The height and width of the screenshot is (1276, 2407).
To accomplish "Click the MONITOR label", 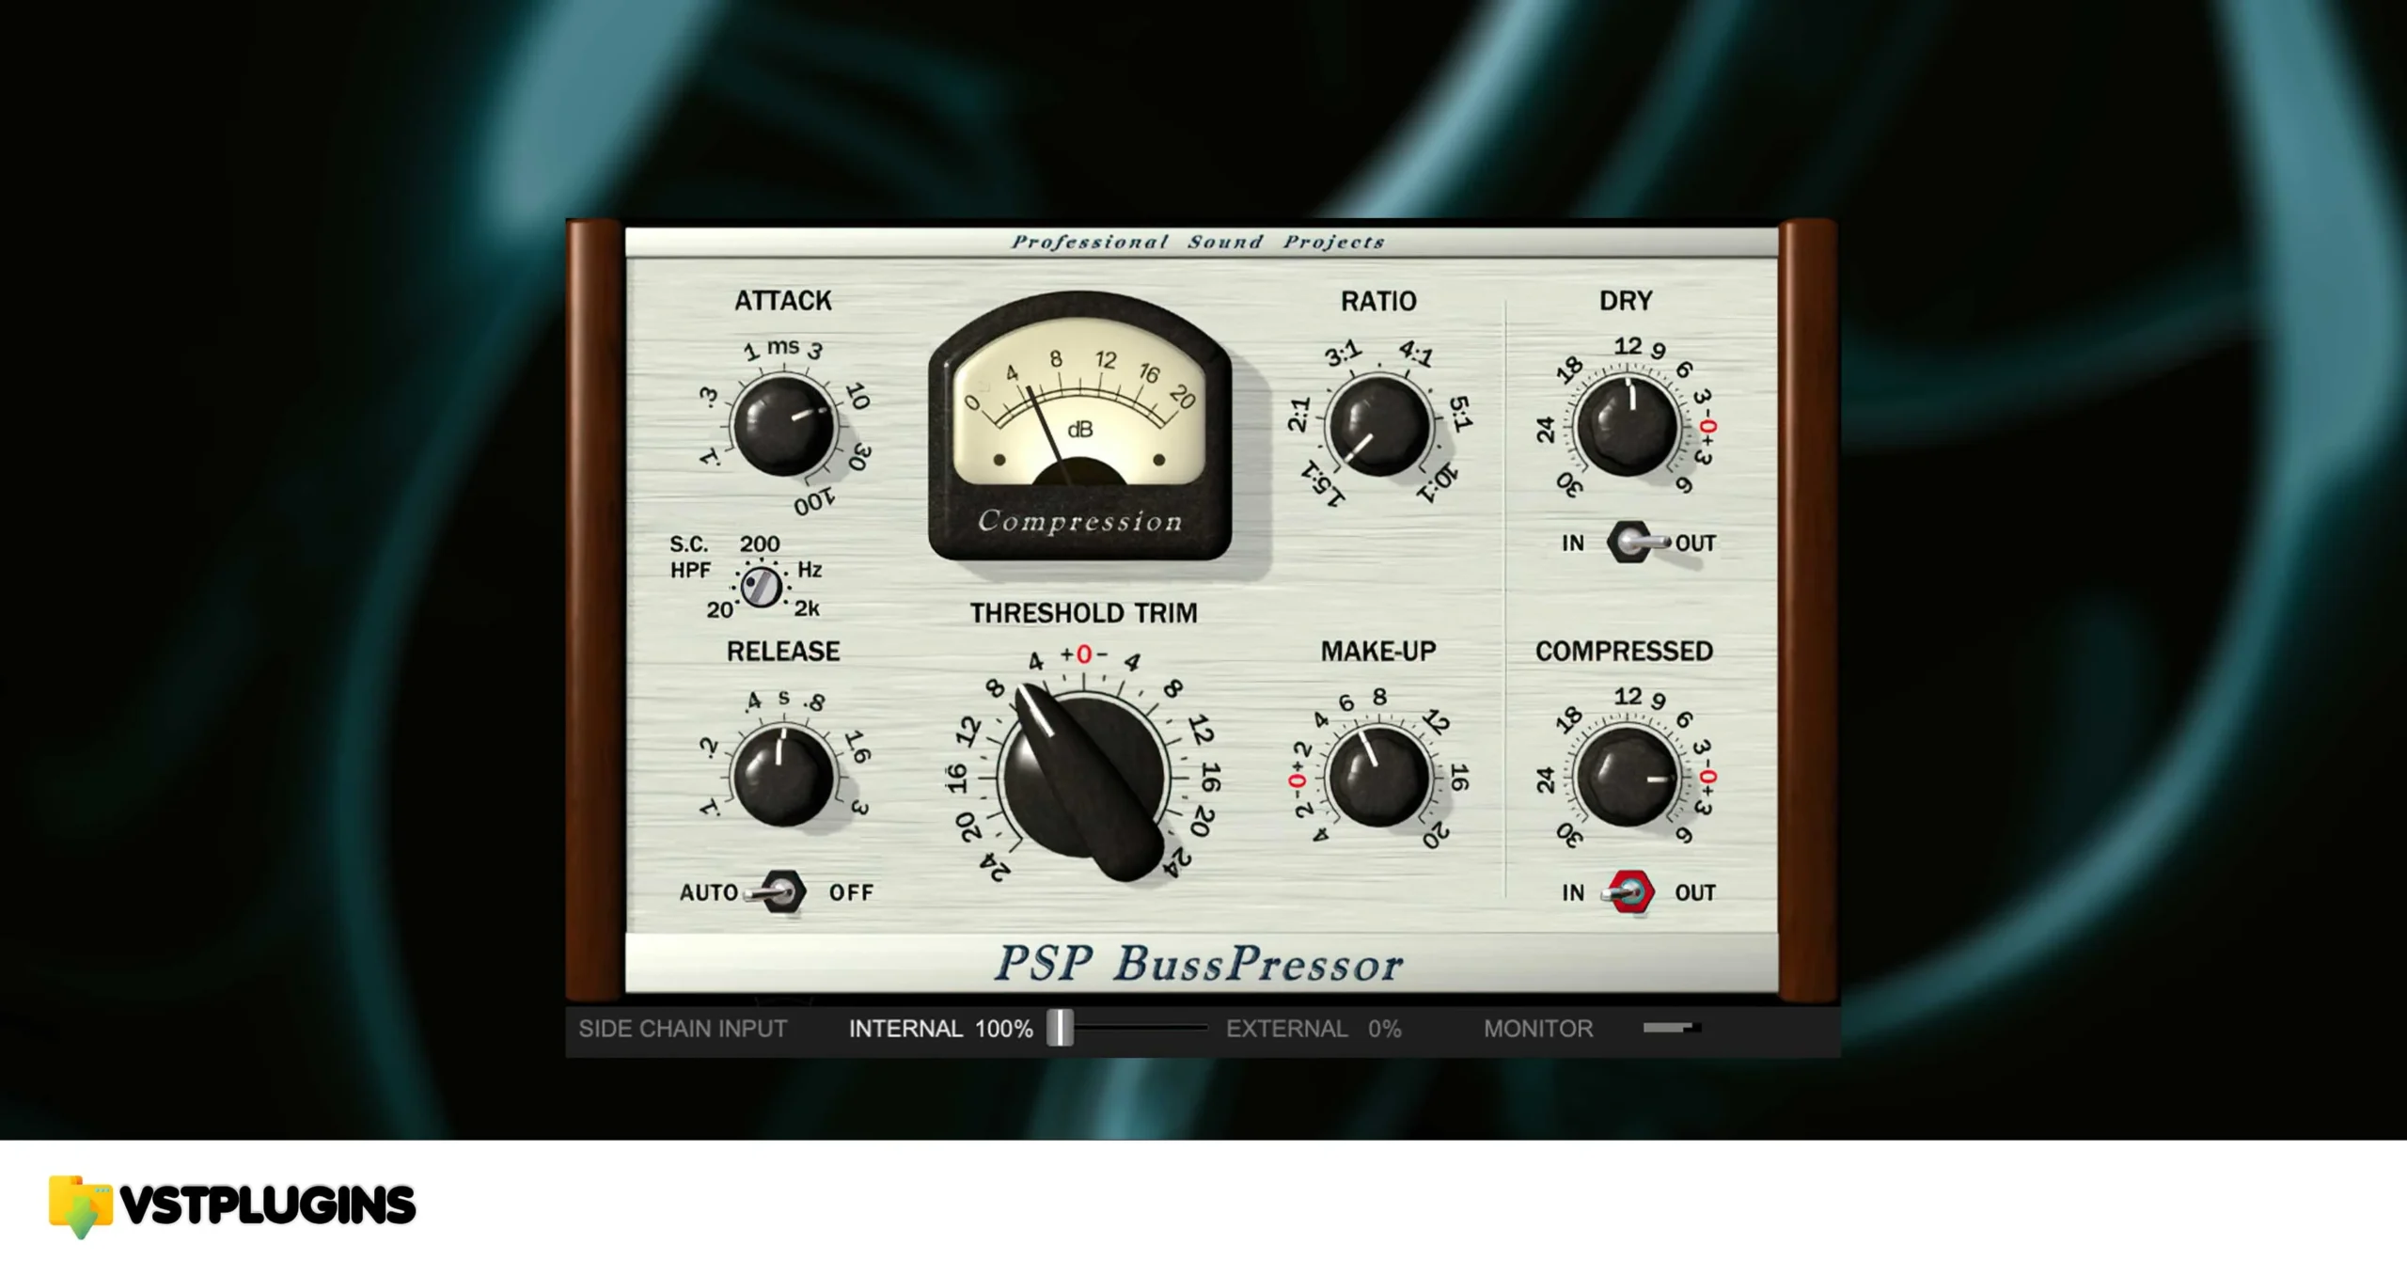I will [1538, 1029].
